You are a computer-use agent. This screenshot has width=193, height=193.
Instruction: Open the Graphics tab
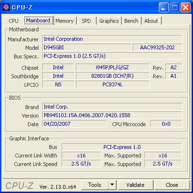(x=109, y=21)
